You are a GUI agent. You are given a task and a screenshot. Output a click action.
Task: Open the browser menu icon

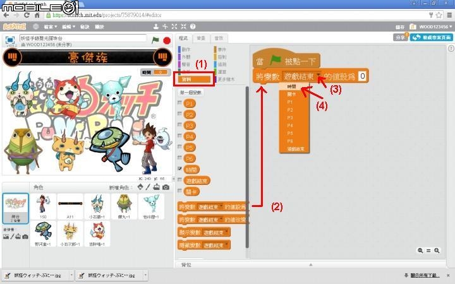point(449,15)
